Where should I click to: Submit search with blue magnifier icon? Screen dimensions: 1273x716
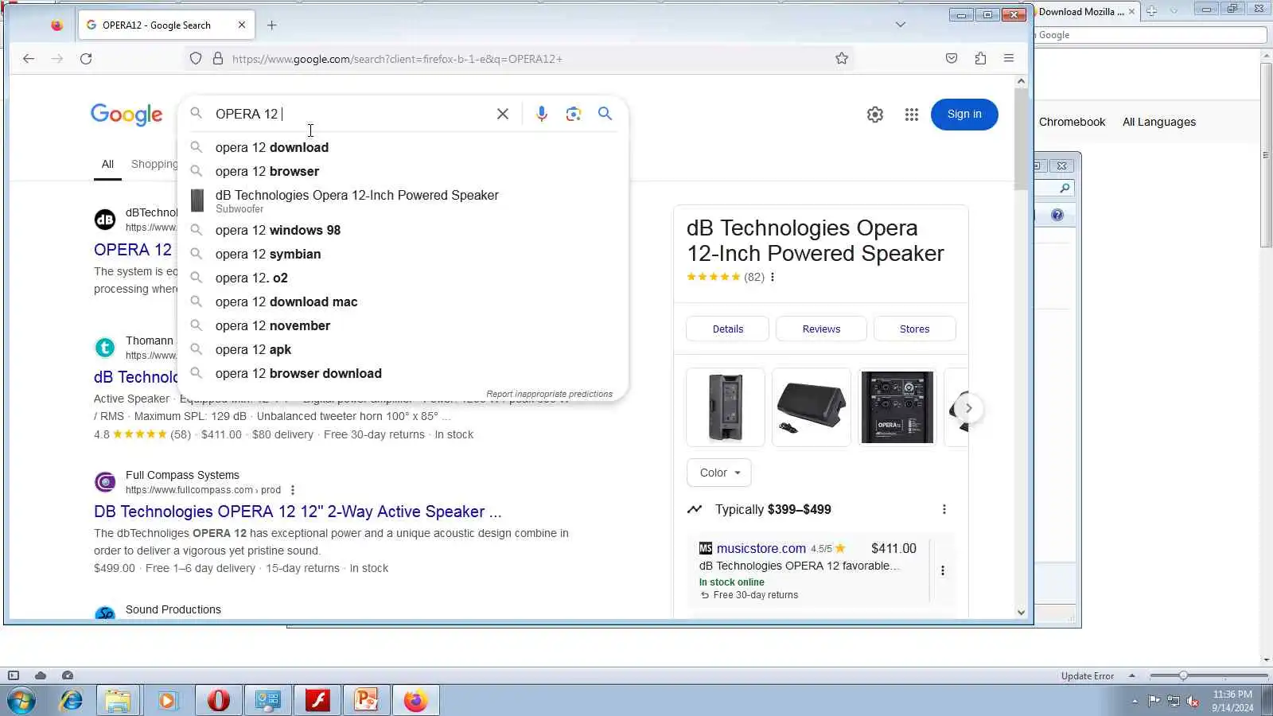pos(605,114)
